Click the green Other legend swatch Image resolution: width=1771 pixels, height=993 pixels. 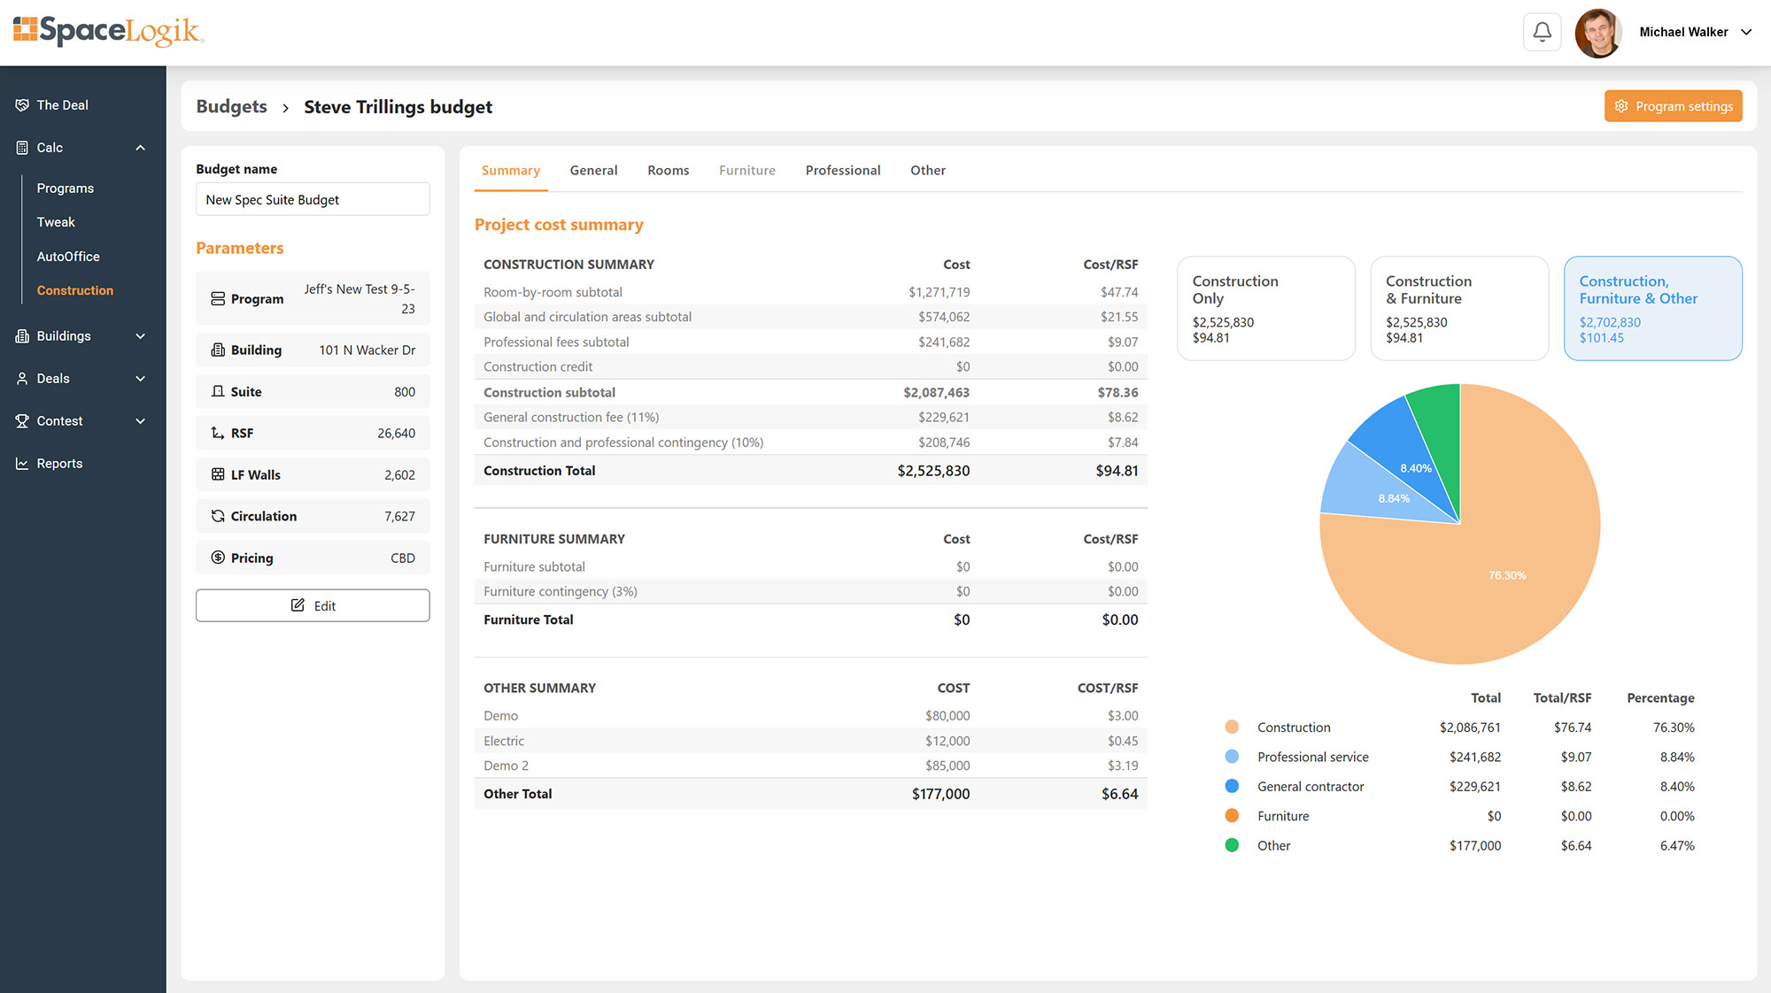click(1232, 845)
